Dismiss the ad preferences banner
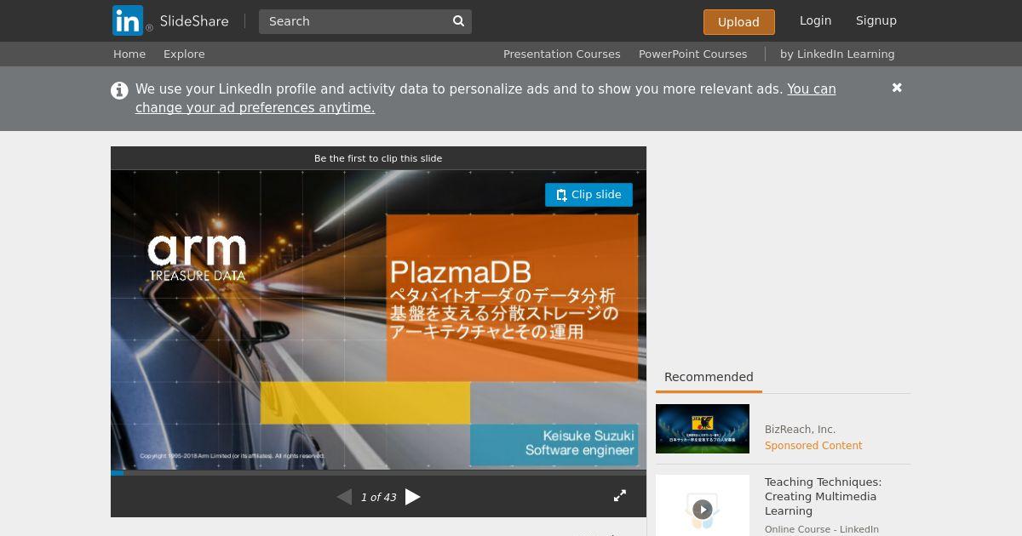The height and width of the screenshot is (536, 1022). point(897,88)
